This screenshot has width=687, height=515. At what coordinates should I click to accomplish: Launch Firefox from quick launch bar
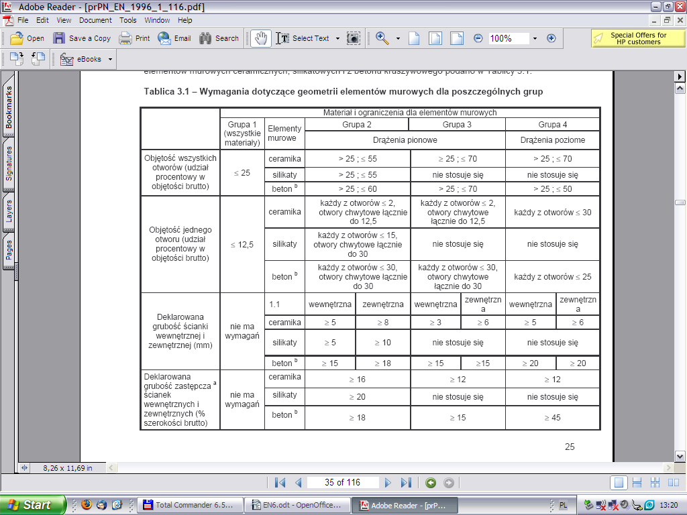pyautogui.click(x=87, y=505)
